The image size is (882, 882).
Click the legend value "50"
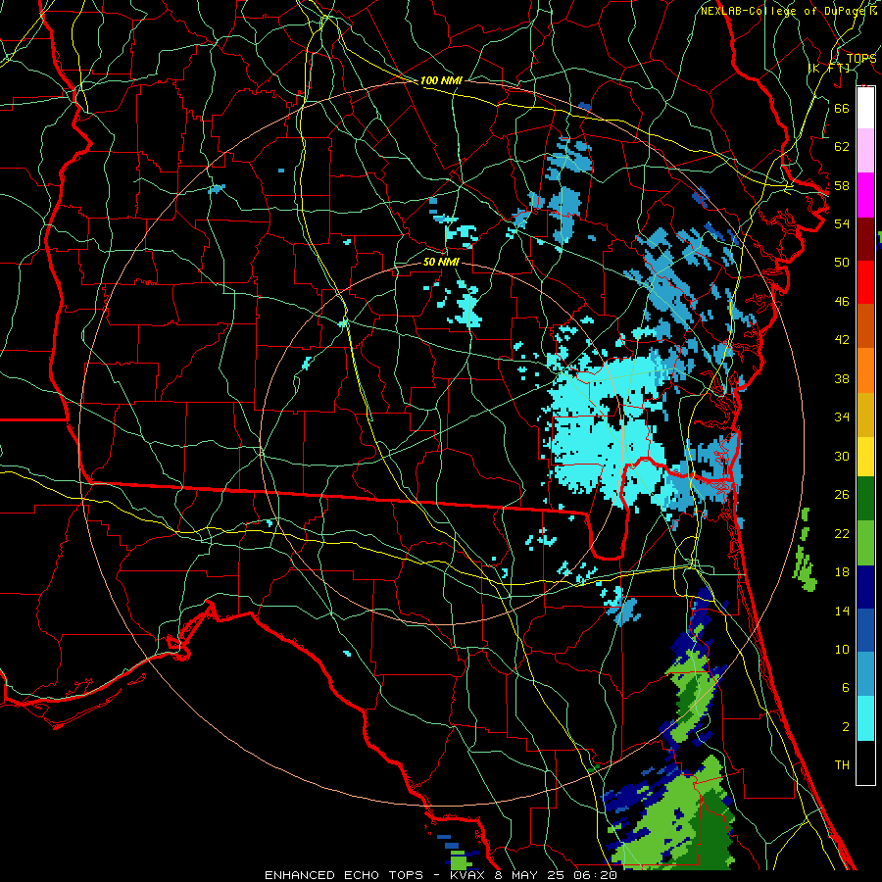842,263
